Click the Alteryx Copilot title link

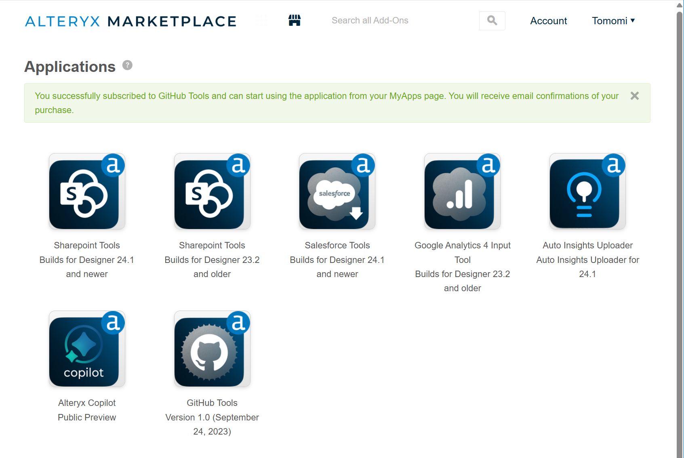coord(87,403)
